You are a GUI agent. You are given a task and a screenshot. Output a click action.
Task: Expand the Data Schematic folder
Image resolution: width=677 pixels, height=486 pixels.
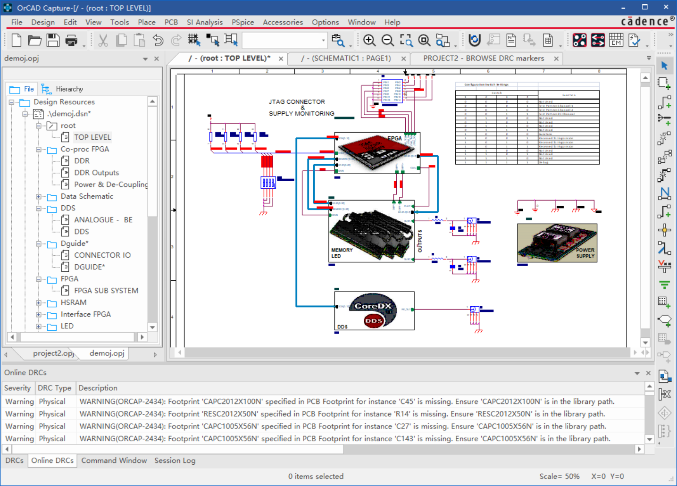39,196
